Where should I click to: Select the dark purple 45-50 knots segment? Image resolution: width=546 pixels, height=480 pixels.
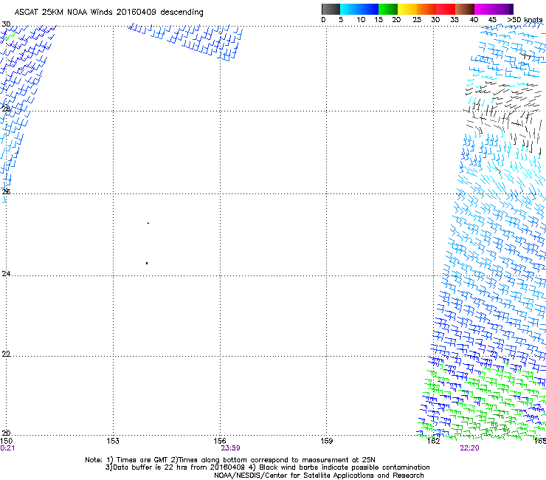(503, 9)
